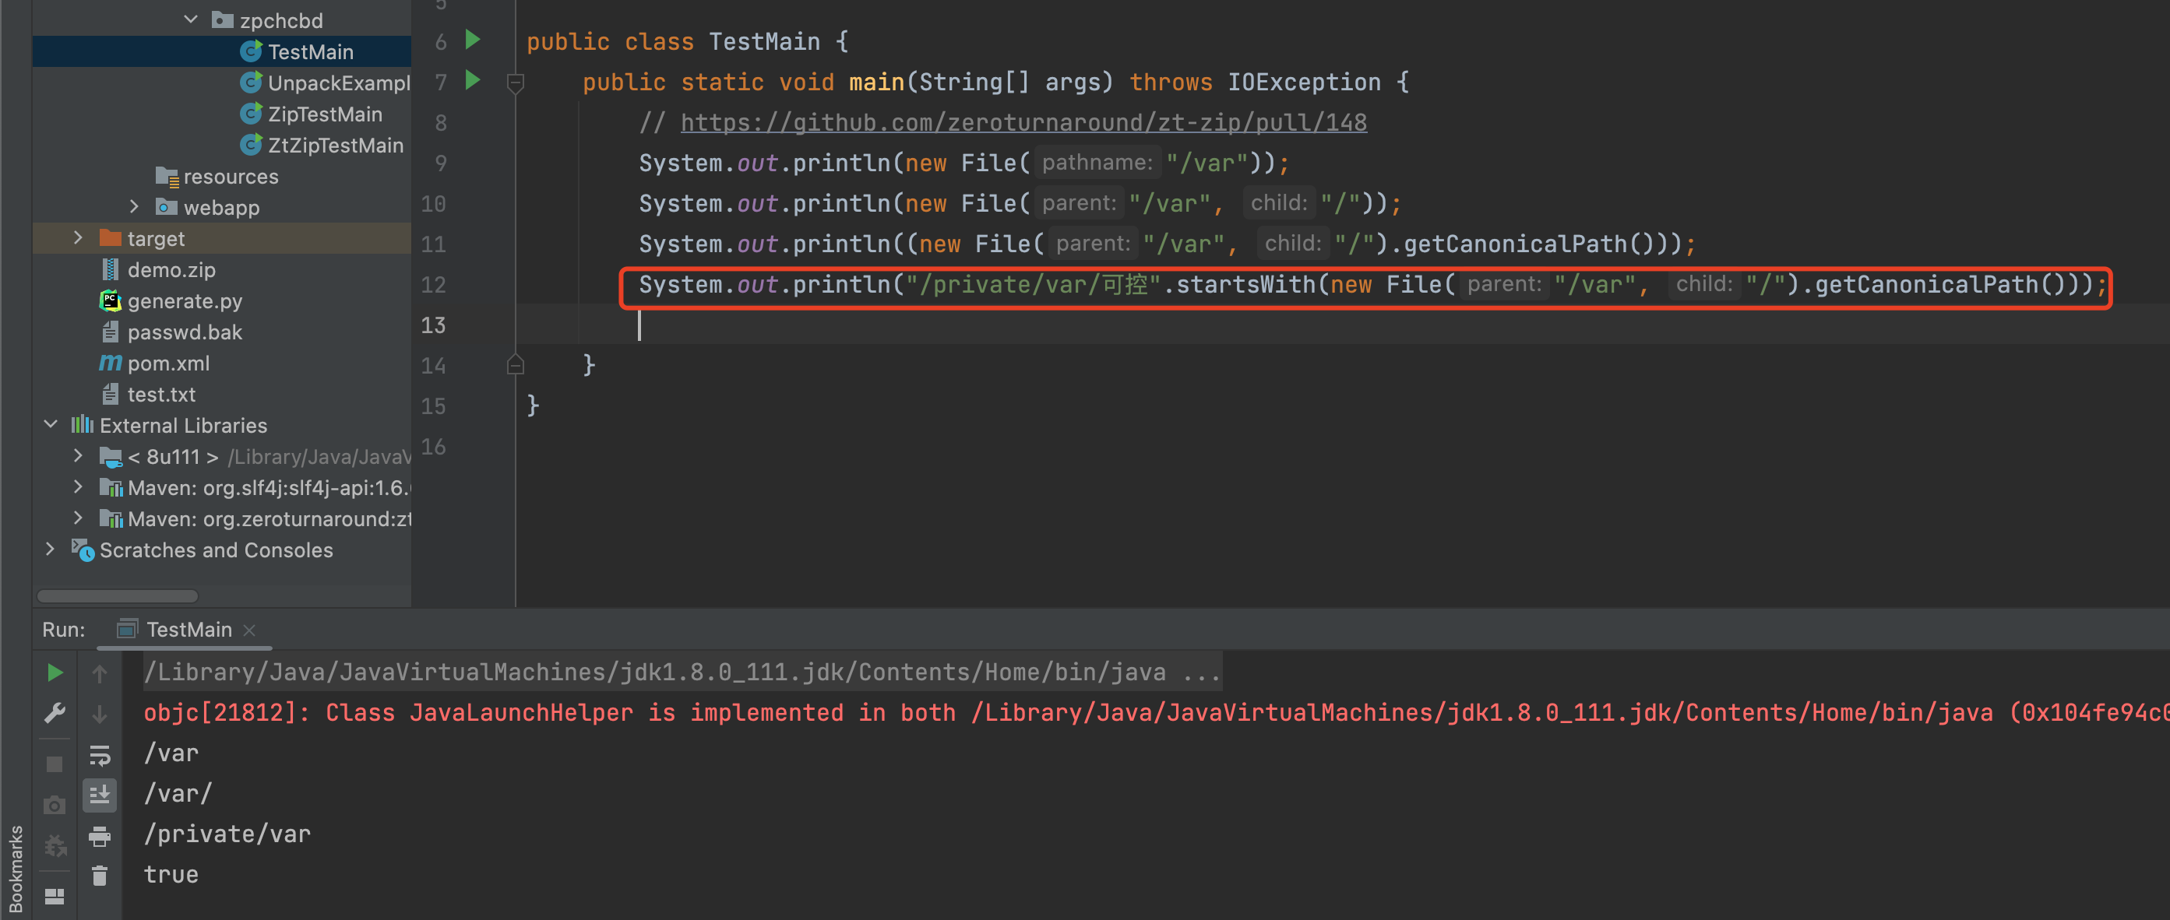Open run configuration wrench icon

pos(55,713)
